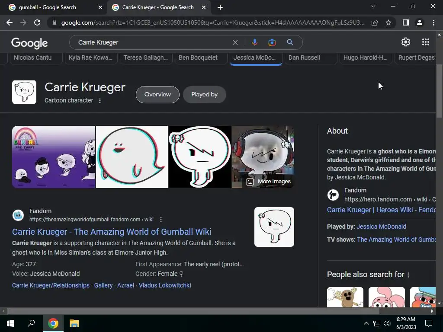
Task: Open the Azrael sublink
Action: click(125, 285)
